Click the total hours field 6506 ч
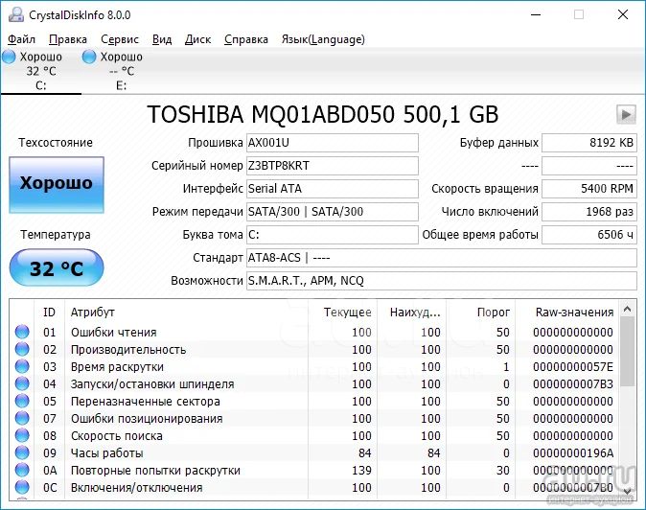 pos(589,235)
